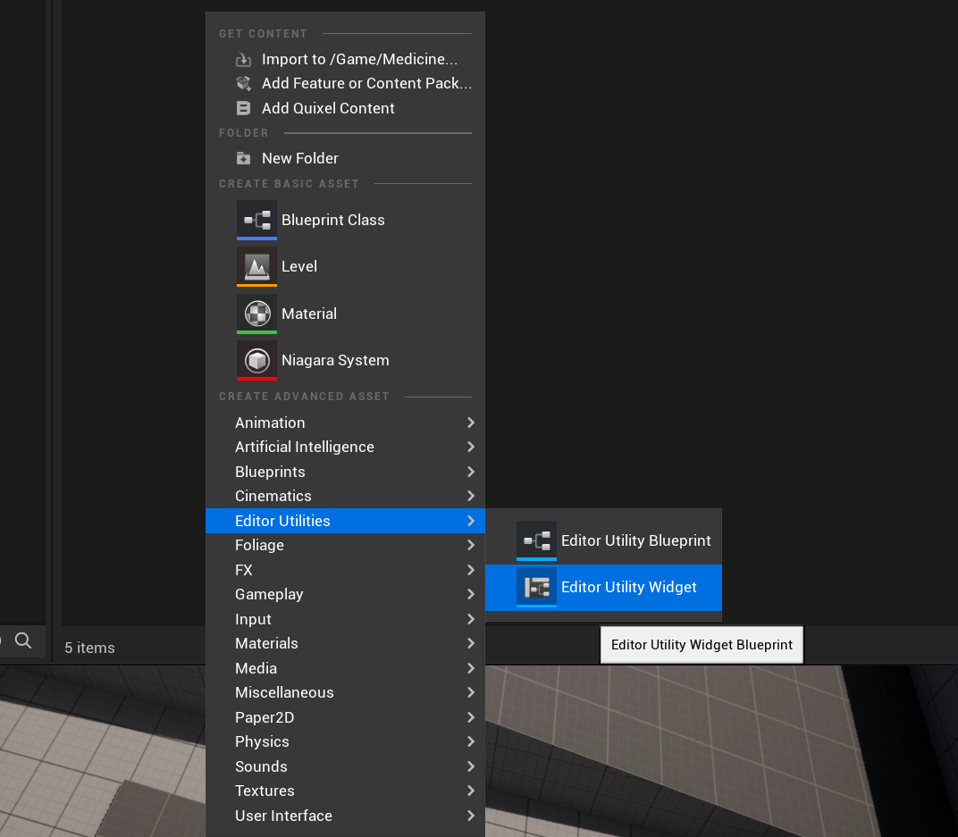This screenshot has width=958, height=837.
Task: Click the Editor Utility Blueprint icon
Action: pyautogui.click(x=536, y=540)
